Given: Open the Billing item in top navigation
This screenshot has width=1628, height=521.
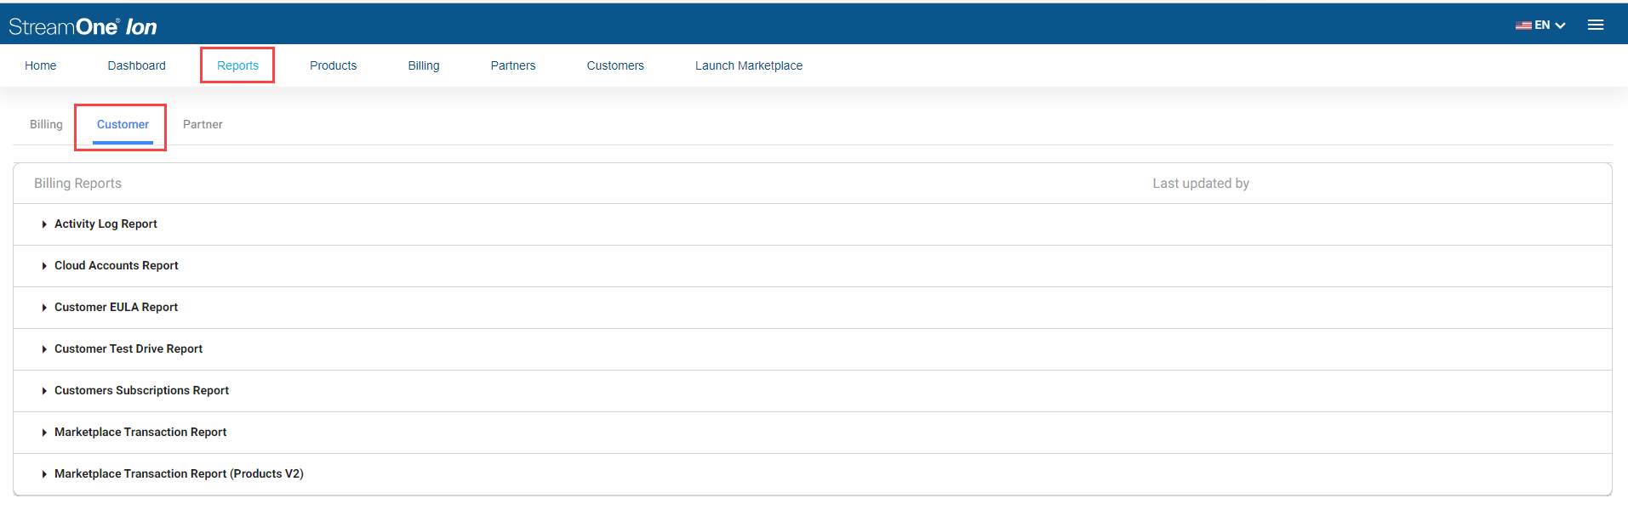Looking at the screenshot, I should (x=424, y=65).
